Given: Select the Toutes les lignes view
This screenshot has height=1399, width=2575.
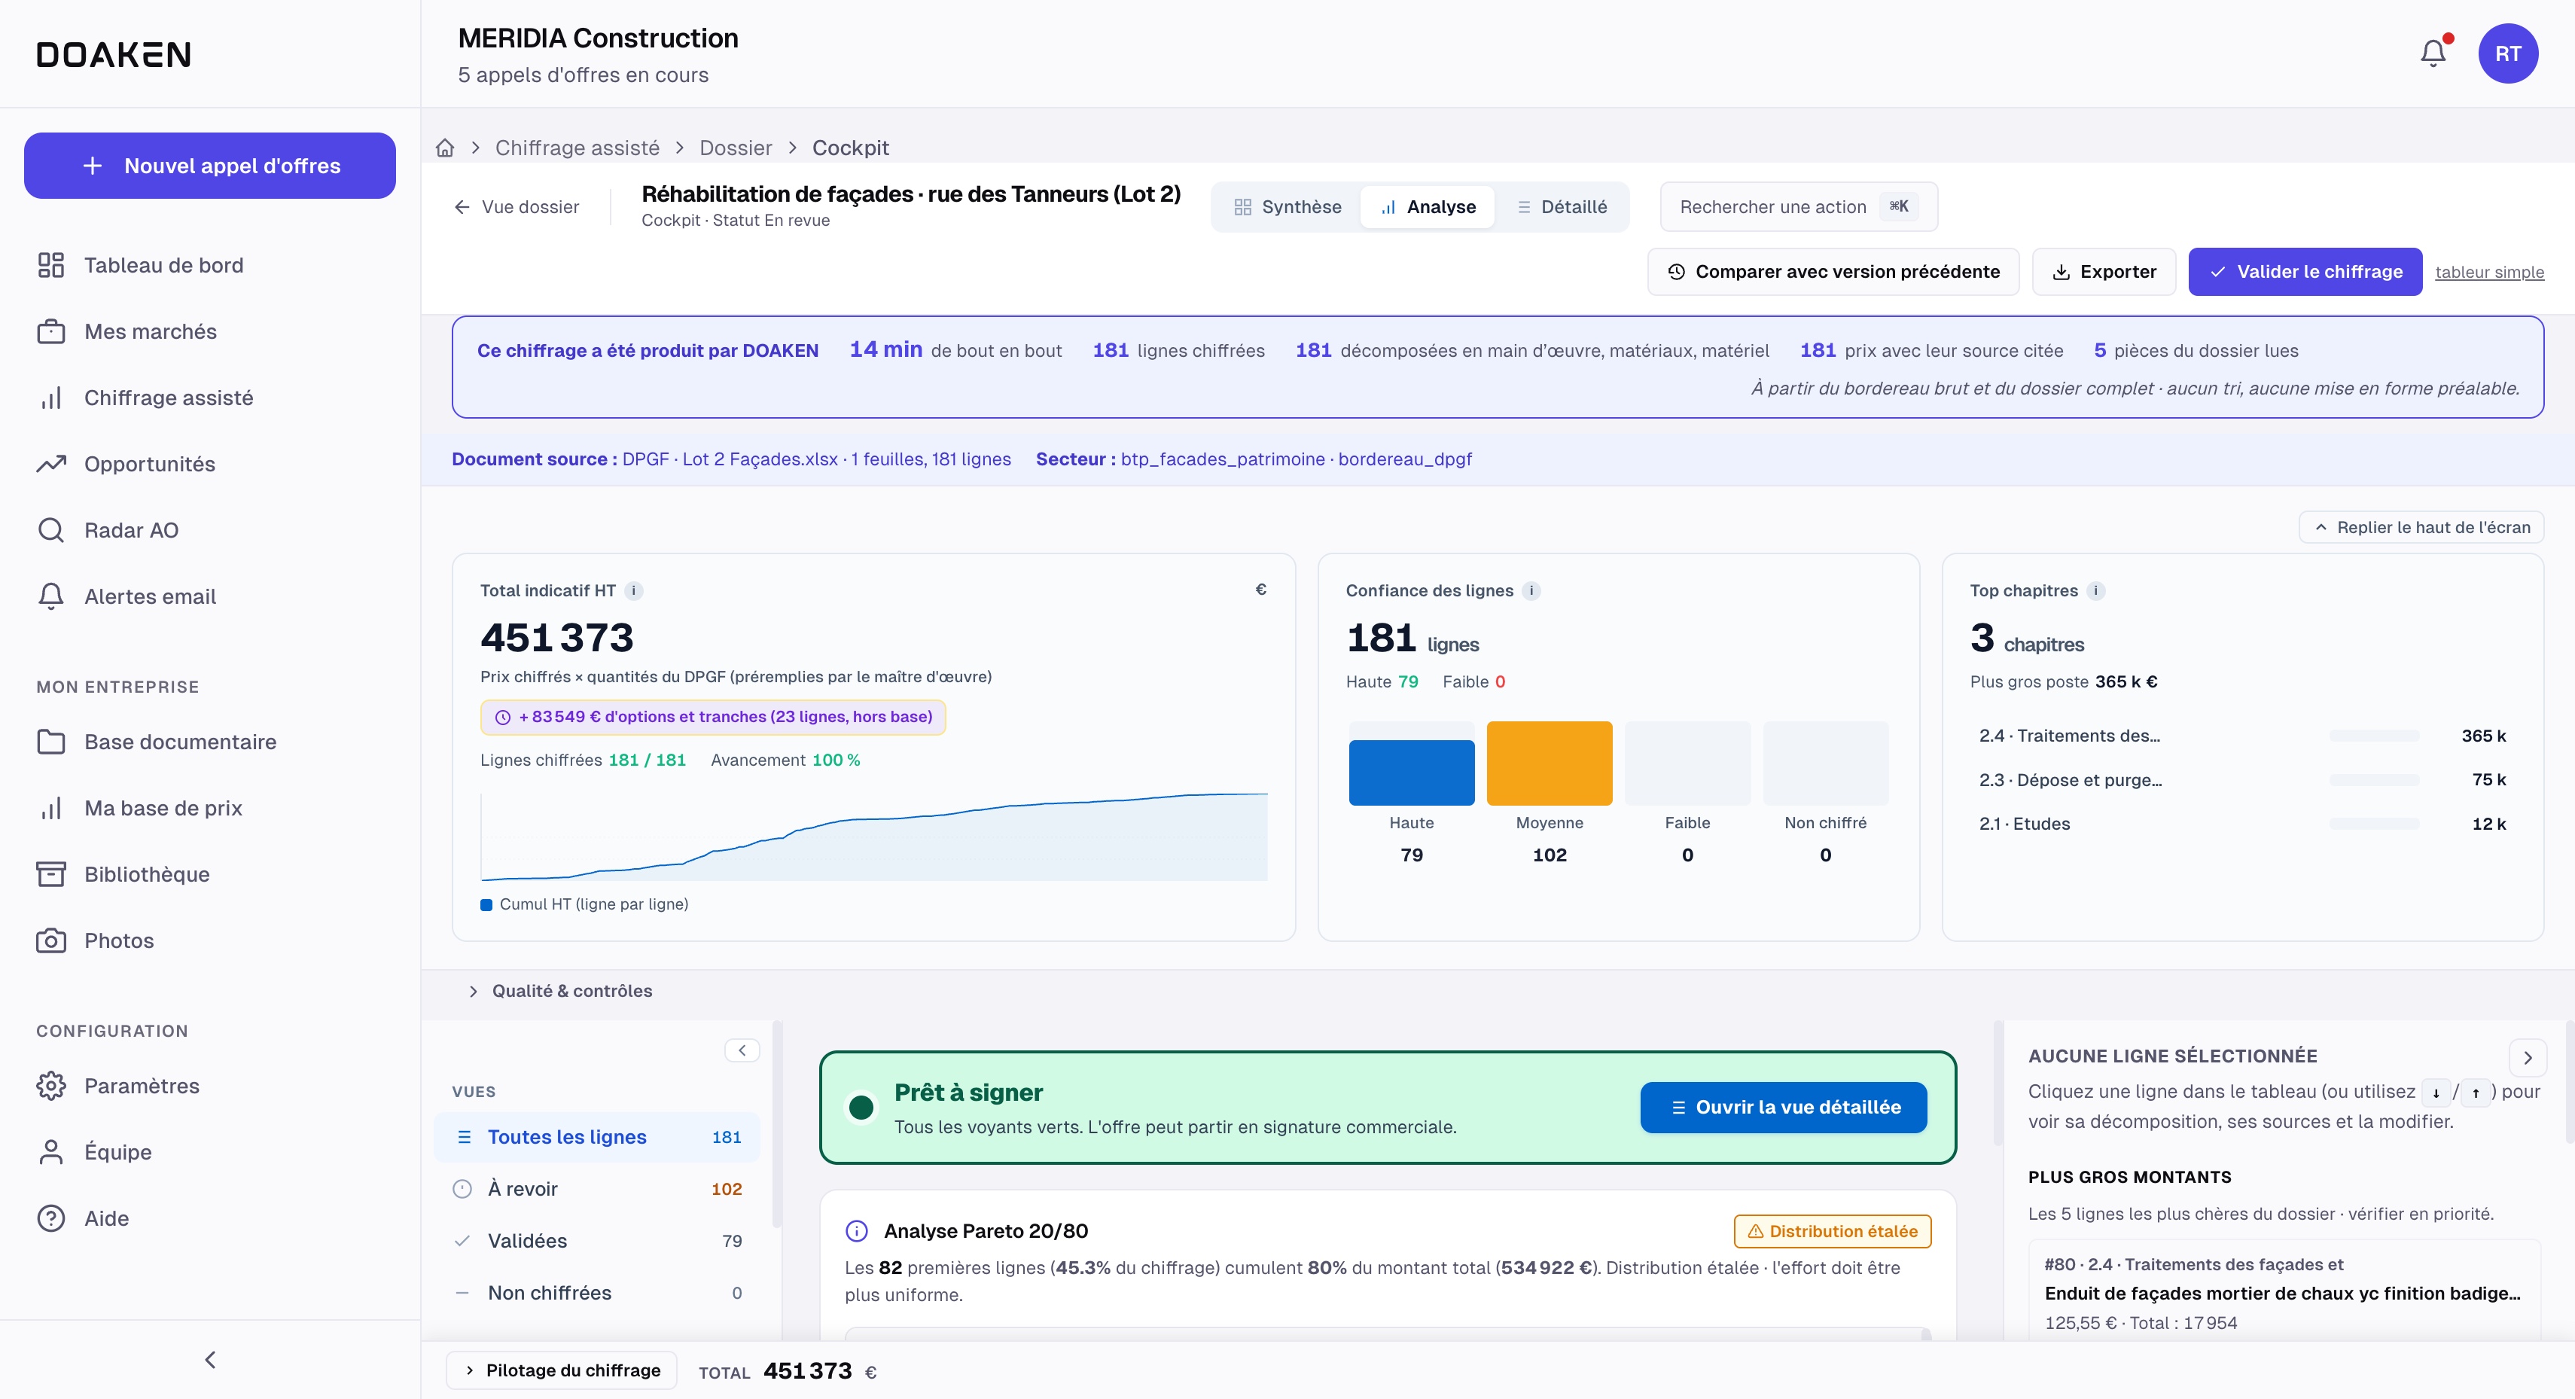Looking at the screenshot, I should pyautogui.click(x=597, y=1137).
